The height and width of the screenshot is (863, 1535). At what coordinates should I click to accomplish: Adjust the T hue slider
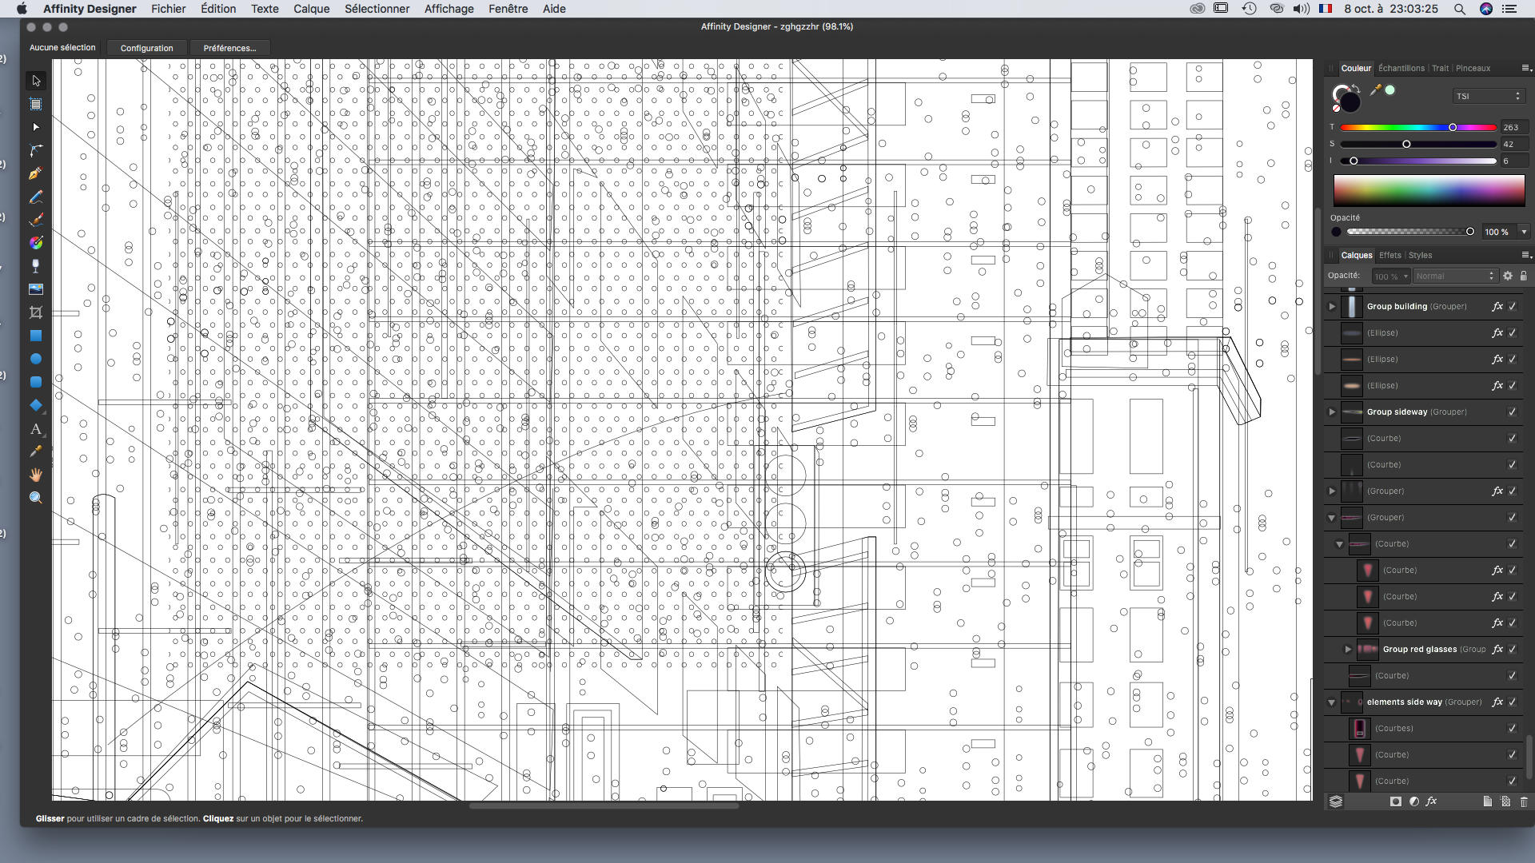pos(1418,127)
